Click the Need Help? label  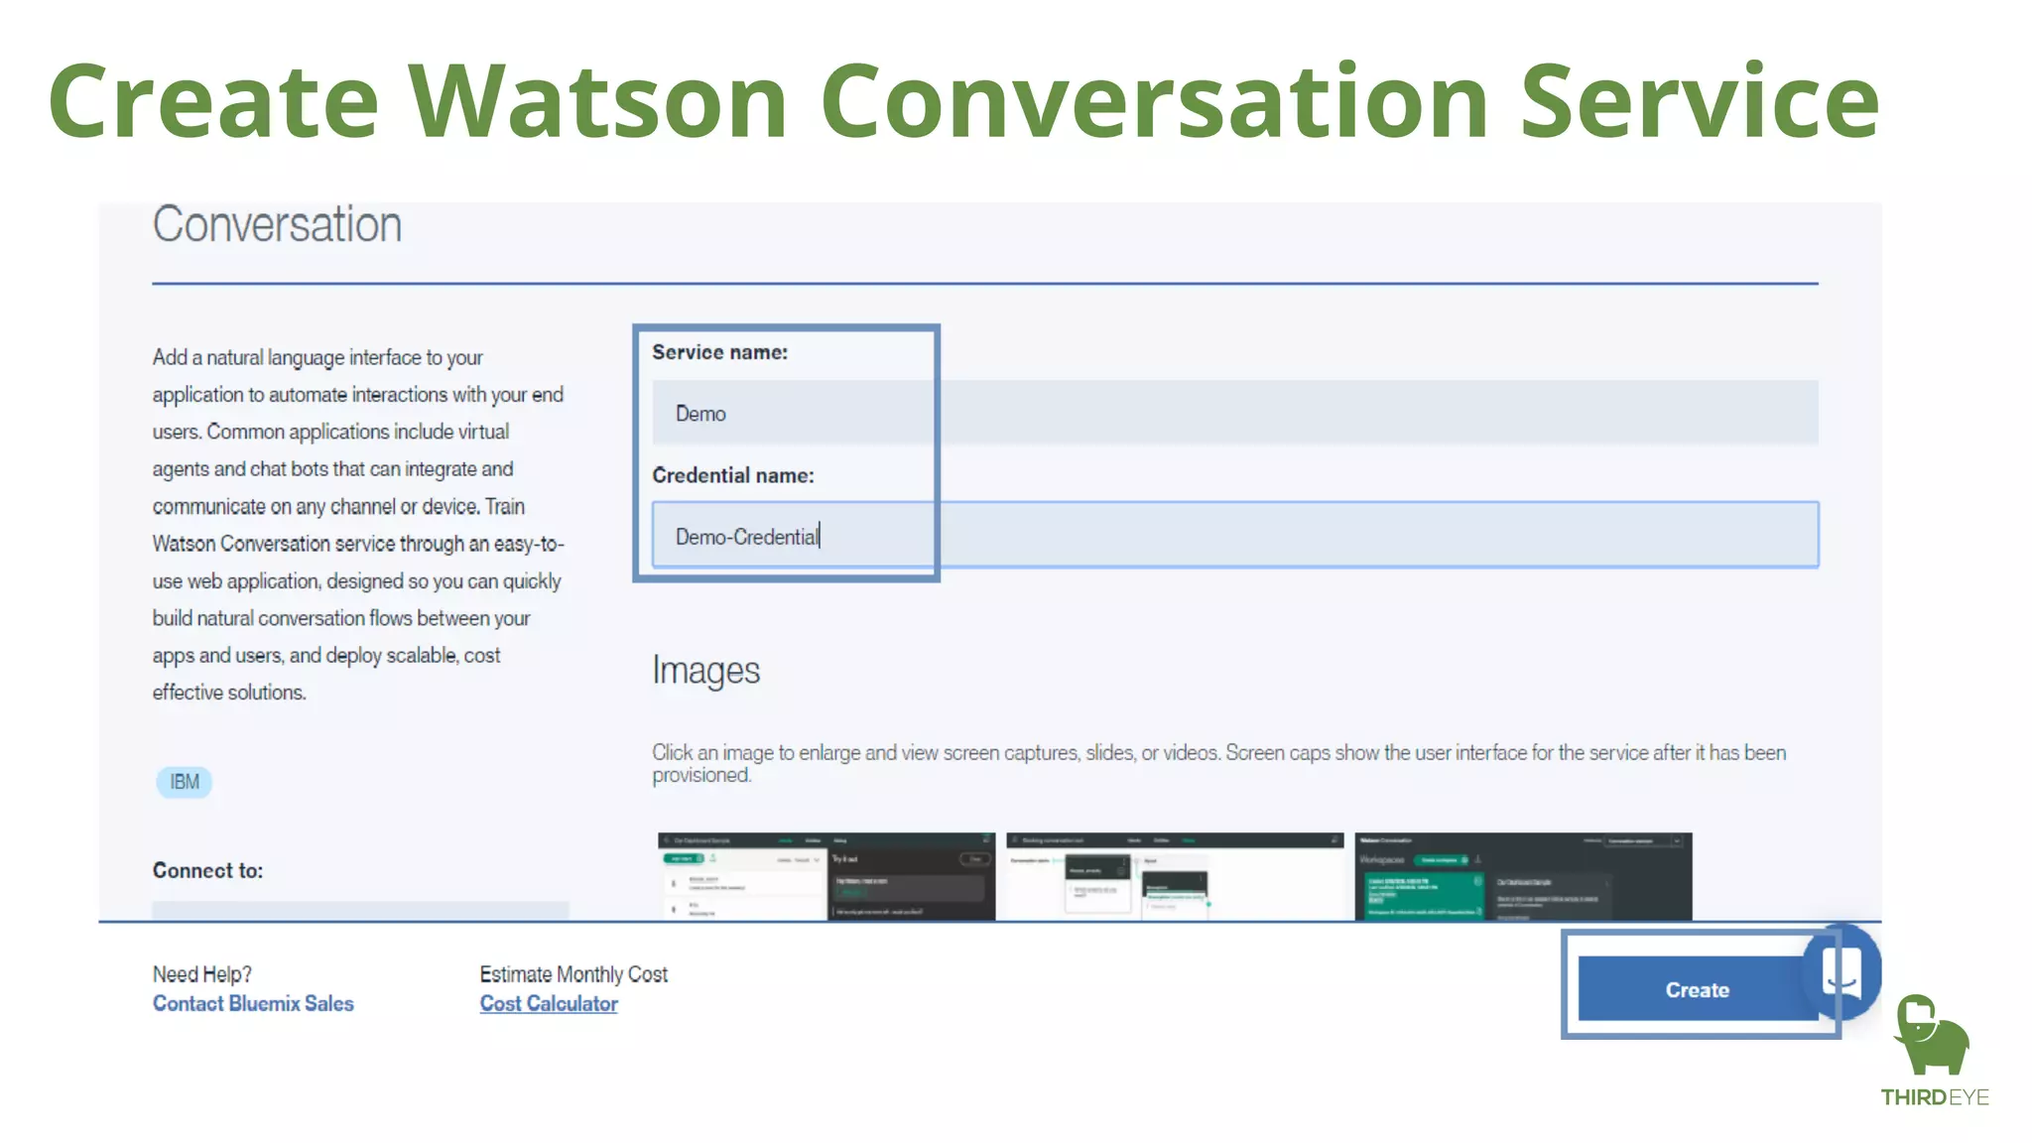(202, 974)
